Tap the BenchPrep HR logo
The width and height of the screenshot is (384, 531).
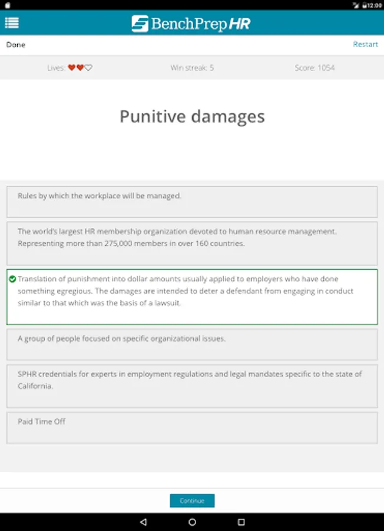(x=192, y=24)
